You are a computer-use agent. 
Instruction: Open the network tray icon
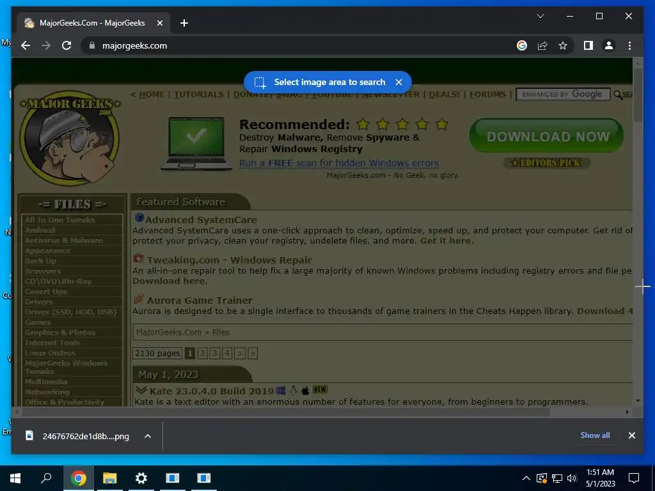(557, 478)
